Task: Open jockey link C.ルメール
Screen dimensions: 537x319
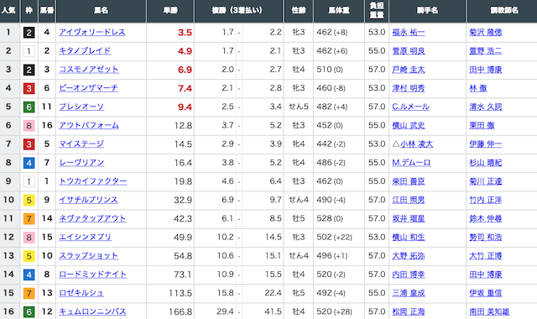Action: pos(410,107)
